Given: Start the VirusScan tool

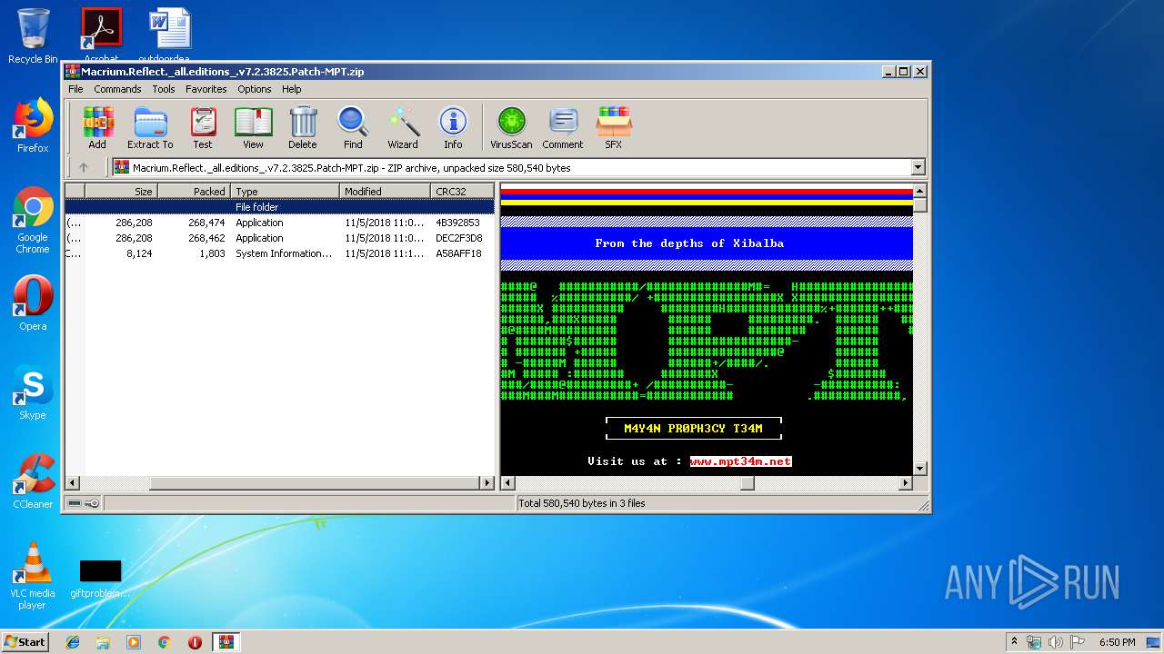Looking at the screenshot, I should click(511, 127).
